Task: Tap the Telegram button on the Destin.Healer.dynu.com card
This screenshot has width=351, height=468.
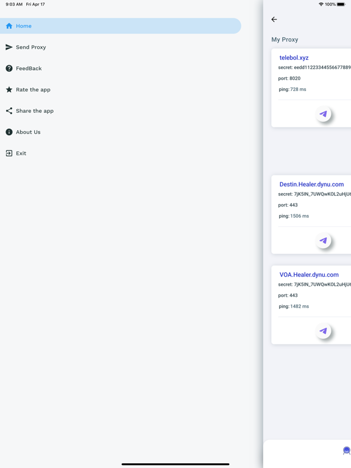Action: pos(323,240)
